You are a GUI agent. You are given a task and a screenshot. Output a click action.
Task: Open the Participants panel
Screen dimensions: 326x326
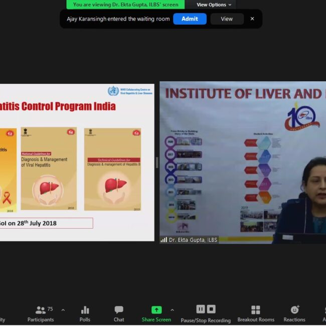point(41,313)
